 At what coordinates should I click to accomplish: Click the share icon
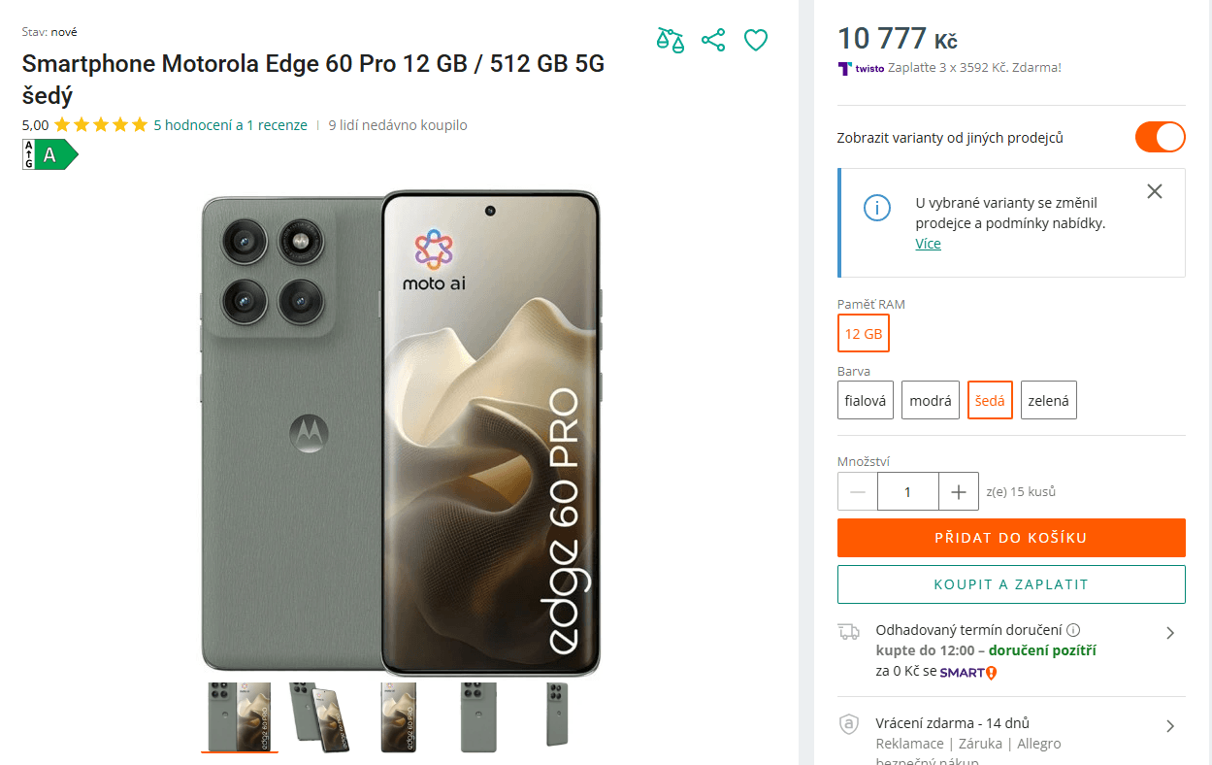pos(713,40)
